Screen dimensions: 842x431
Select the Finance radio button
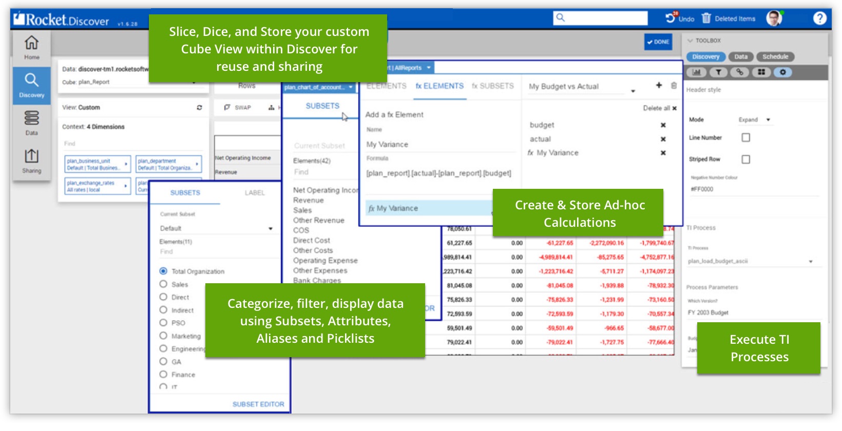[x=163, y=374]
